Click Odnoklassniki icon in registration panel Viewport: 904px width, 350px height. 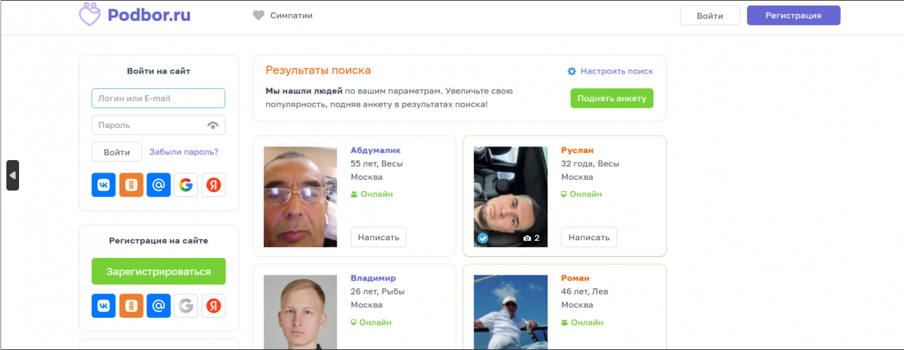point(131,306)
